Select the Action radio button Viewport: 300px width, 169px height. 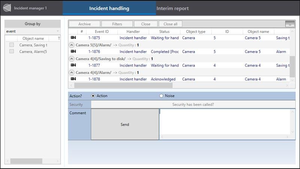coord(93,96)
